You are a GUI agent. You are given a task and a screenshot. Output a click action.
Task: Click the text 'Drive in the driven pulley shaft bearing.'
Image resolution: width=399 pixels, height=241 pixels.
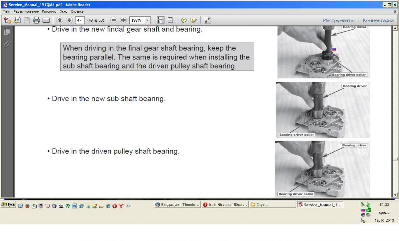click(x=116, y=151)
